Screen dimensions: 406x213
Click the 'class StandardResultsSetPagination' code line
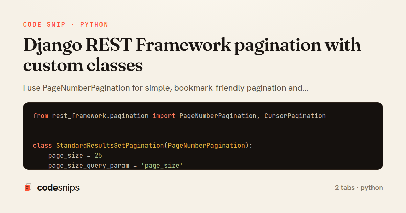[x=143, y=145]
